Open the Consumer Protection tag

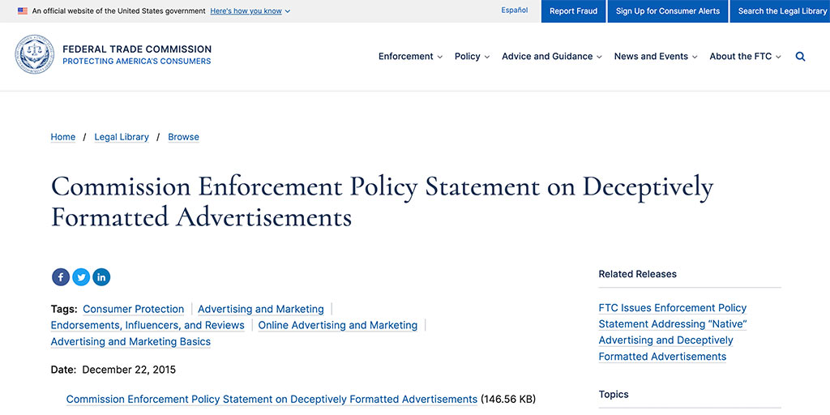point(134,309)
